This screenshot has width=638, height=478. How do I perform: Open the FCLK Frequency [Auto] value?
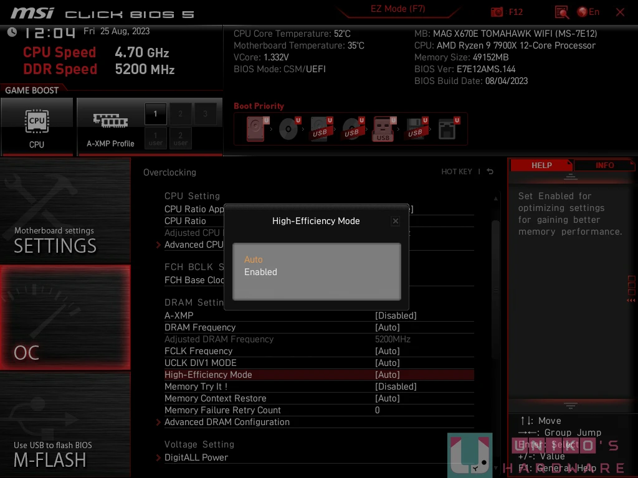pos(387,351)
